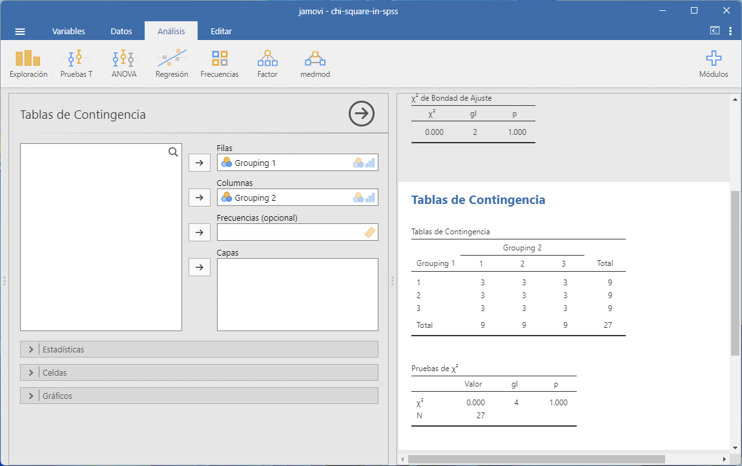
Task: Open the hamburger main menu
Action: point(20,31)
